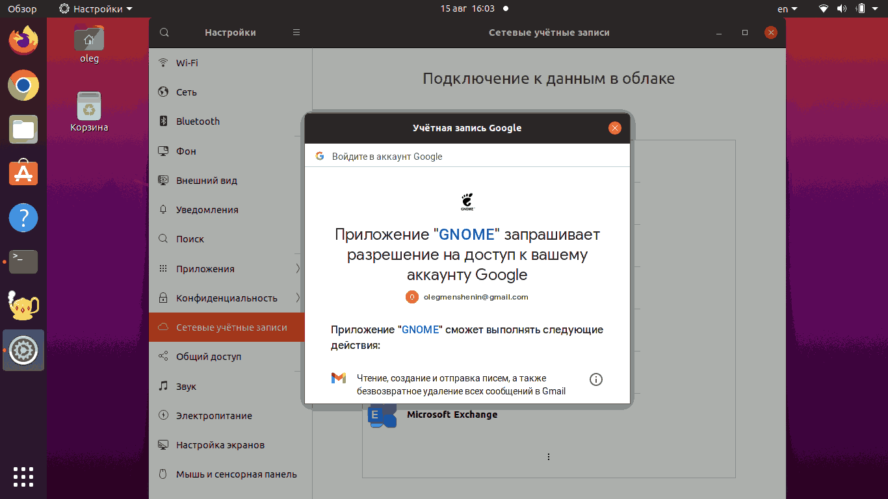888x499 pixels.
Task: Click the Gmail icon in the permissions list
Action: 338,379
